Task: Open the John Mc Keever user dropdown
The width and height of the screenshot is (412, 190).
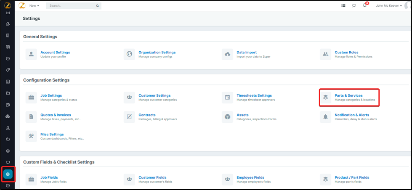Action: point(389,6)
